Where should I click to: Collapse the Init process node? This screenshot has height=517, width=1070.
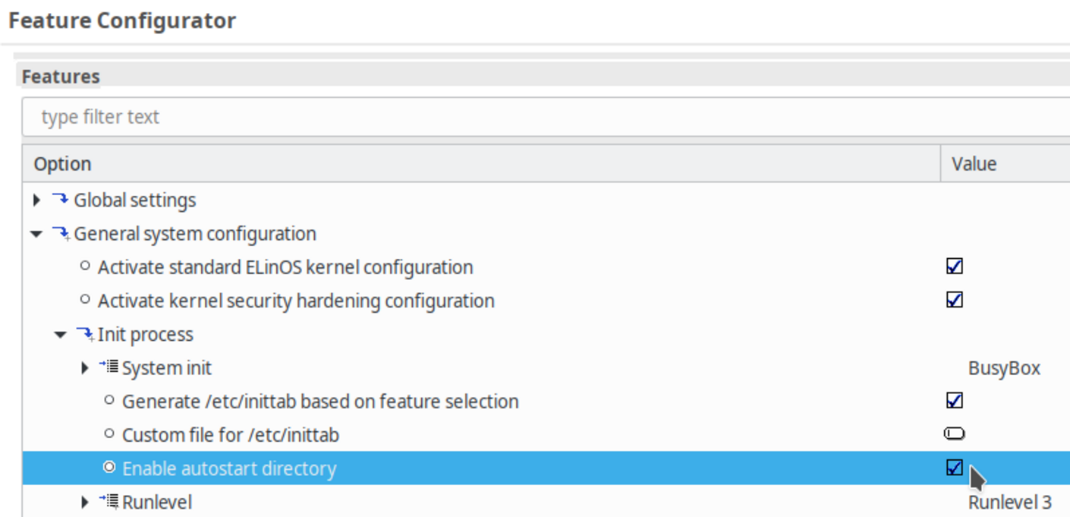61,334
